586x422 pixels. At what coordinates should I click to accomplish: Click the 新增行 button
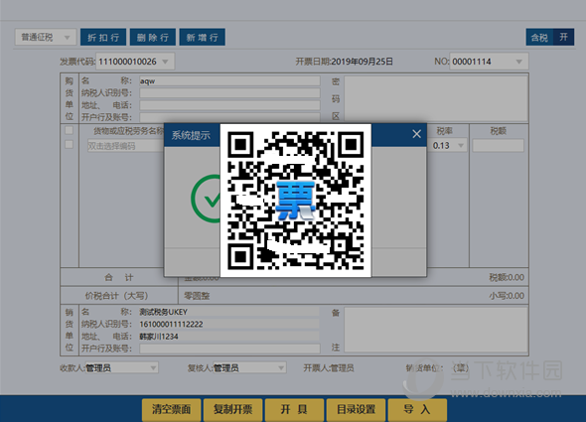pyautogui.click(x=203, y=37)
